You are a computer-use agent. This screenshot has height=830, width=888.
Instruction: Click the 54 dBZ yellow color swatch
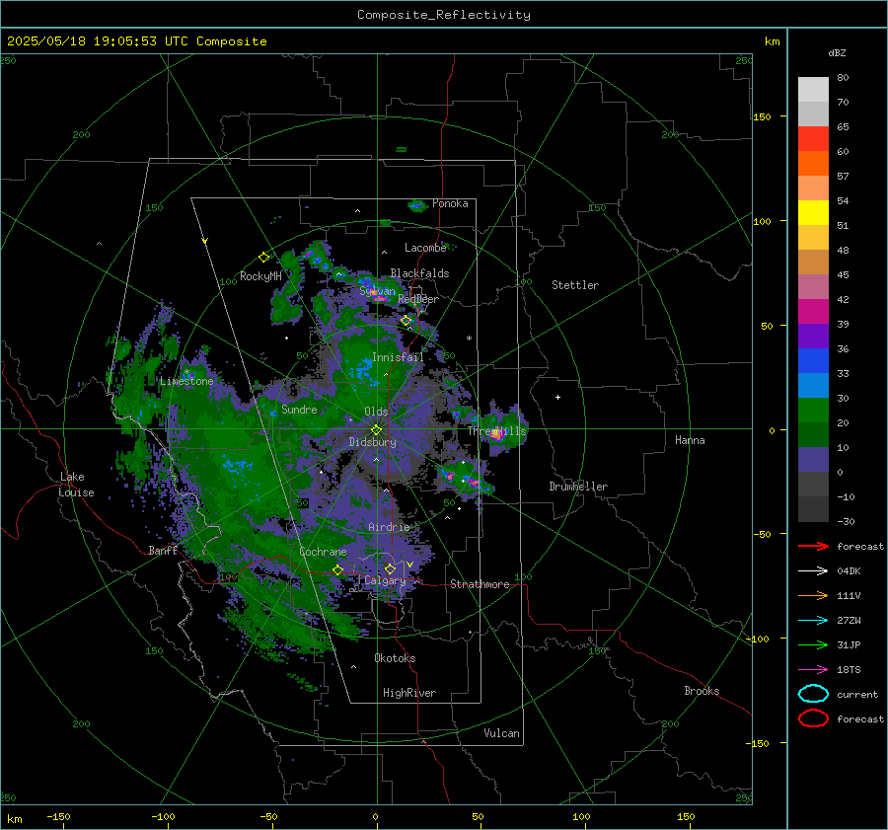pos(813,212)
